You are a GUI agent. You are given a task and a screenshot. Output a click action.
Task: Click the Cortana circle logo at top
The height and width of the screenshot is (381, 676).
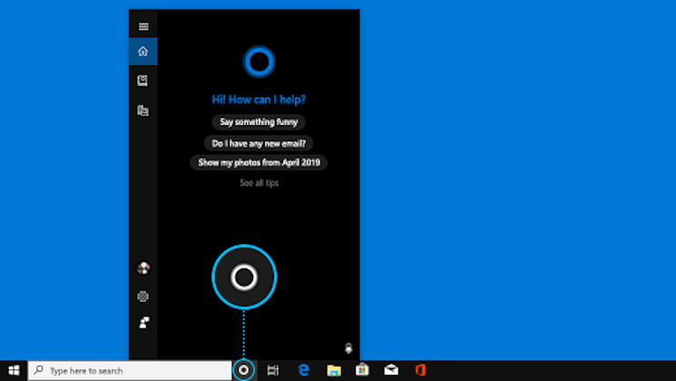click(259, 62)
